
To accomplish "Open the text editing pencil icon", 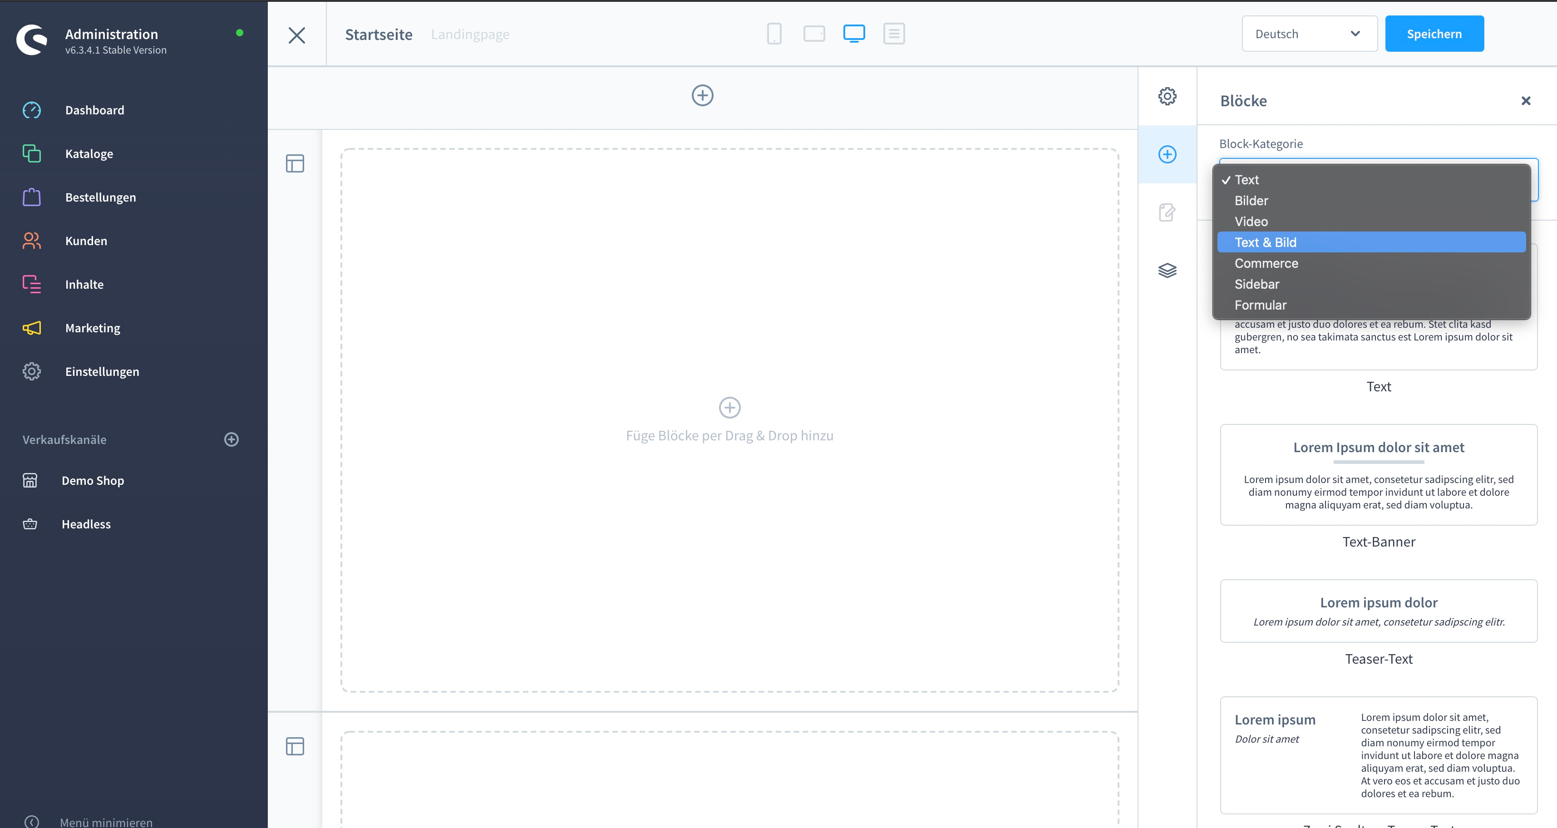I will click(x=1167, y=212).
